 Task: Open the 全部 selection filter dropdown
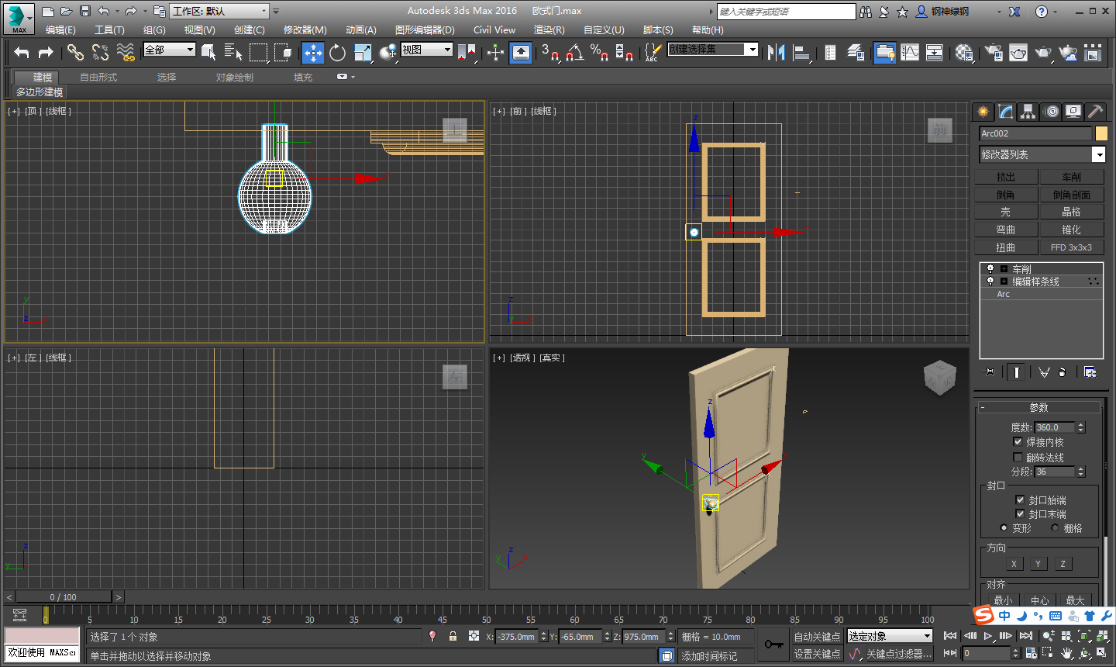(169, 50)
